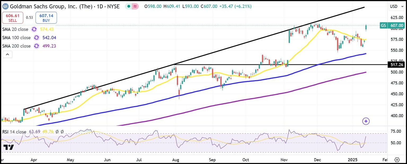Click the Nov label on time axis
The width and height of the screenshot is (407, 164).
pyautogui.click(x=284, y=160)
